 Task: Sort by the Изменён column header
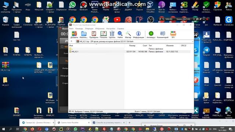170,45
